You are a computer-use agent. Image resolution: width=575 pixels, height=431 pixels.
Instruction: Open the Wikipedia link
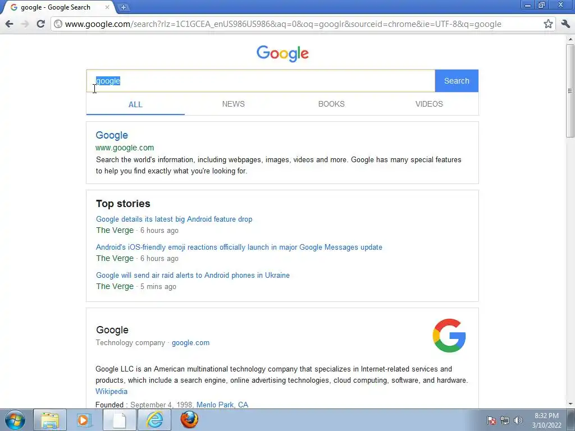point(112,391)
